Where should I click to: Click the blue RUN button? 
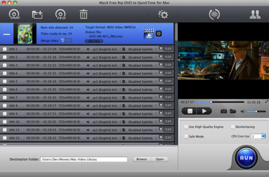click(x=246, y=157)
